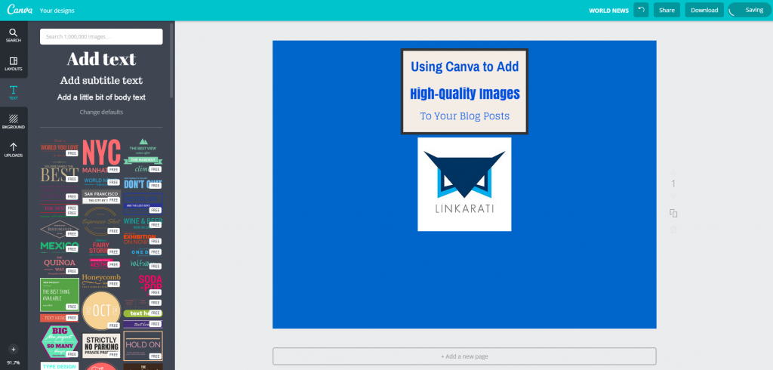This screenshot has width=773, height=370.
Task: Focus the Search 1,000,000 images field
Action: [101, 36]
